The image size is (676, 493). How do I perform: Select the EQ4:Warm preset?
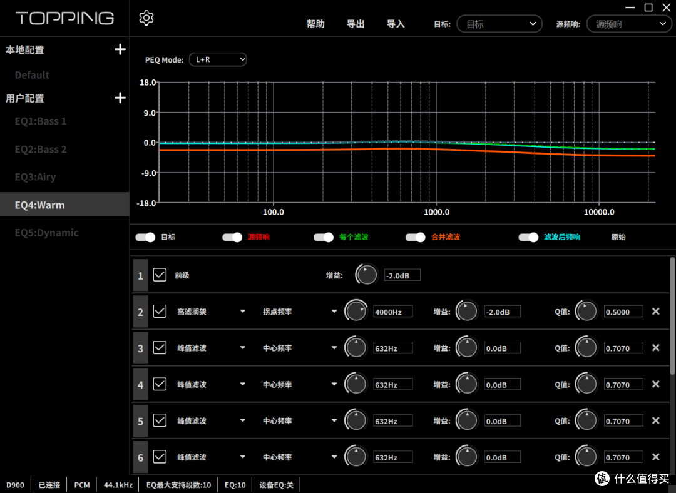click(x=64, y=204)
